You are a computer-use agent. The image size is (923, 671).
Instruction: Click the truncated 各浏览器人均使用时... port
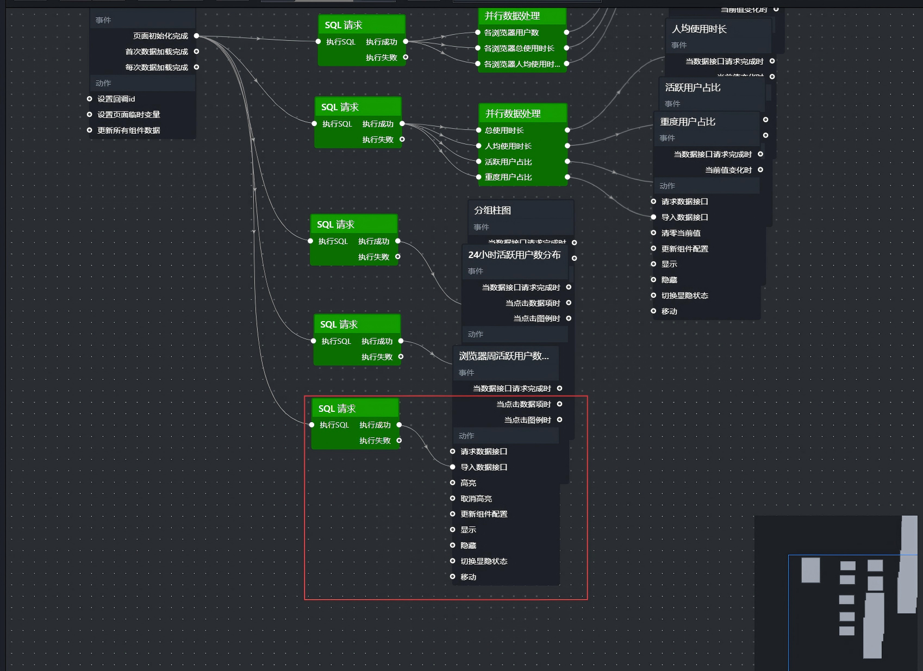[x=522, y=64]
